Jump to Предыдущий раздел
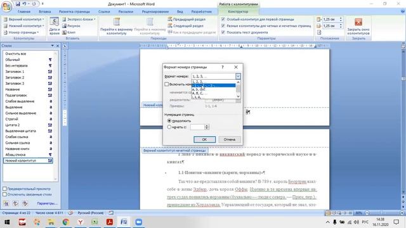The width and height of the screenshot is (406, 228). [187, 19]
